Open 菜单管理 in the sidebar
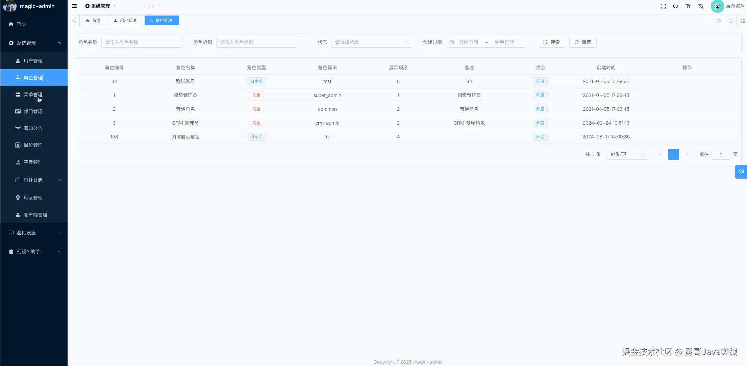The width and height of the screenshot is (747, 366). coord(33,95)
